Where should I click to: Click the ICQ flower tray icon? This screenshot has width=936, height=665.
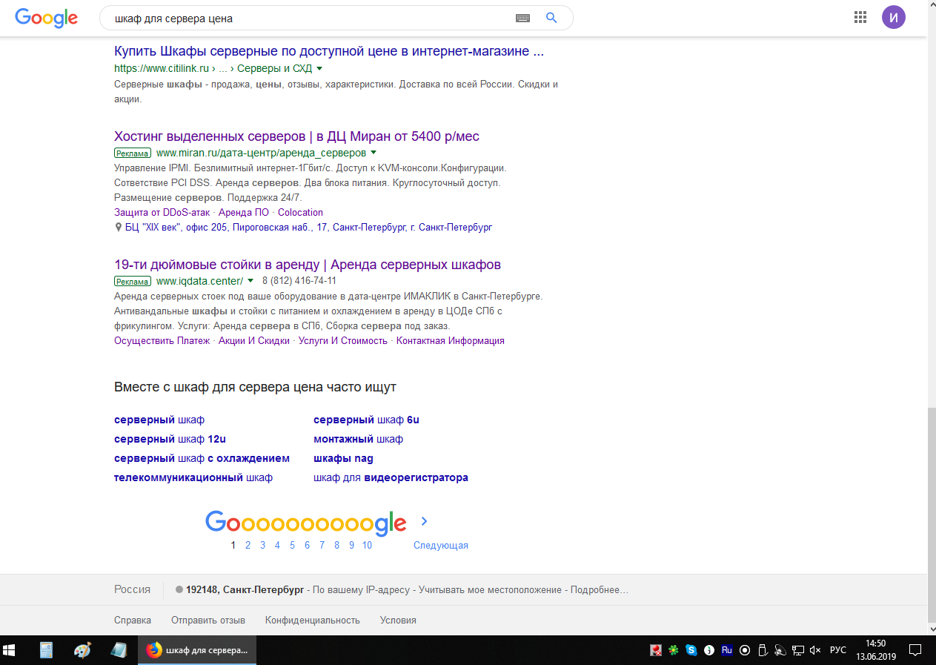click(674, 650)
